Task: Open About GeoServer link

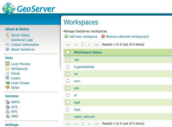Action: [x=23, y=50]
